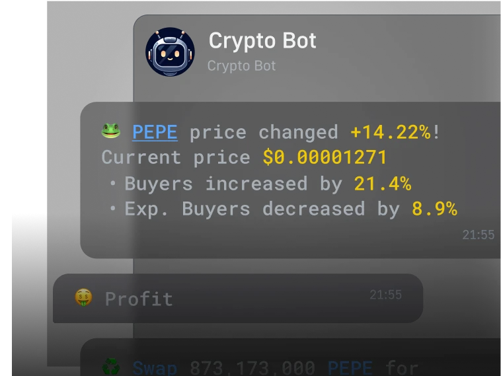501x376 pixels.
Task: Click the 8.9% experienced buyers figure
Action: click(434, 209)
